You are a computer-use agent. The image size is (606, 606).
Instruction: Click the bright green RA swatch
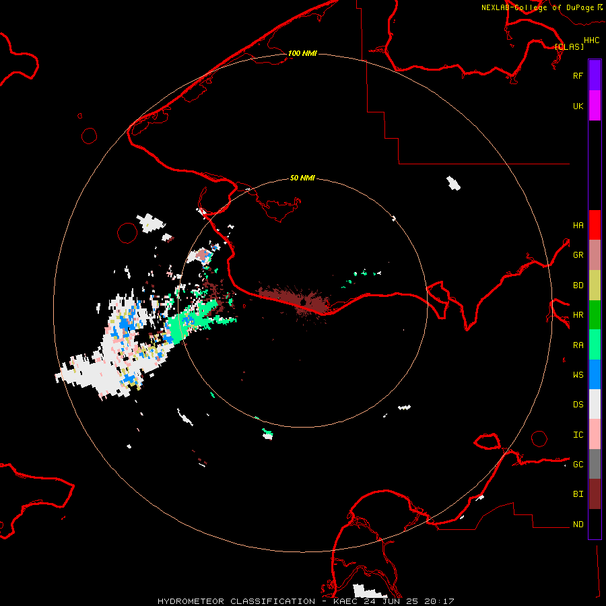click(595, 345)
